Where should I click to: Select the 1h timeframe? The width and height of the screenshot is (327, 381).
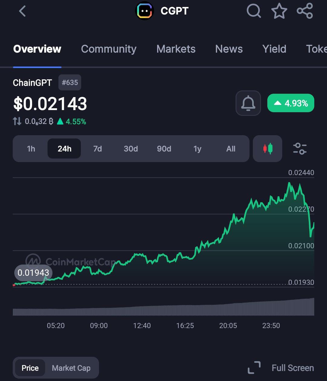(31, 149)
